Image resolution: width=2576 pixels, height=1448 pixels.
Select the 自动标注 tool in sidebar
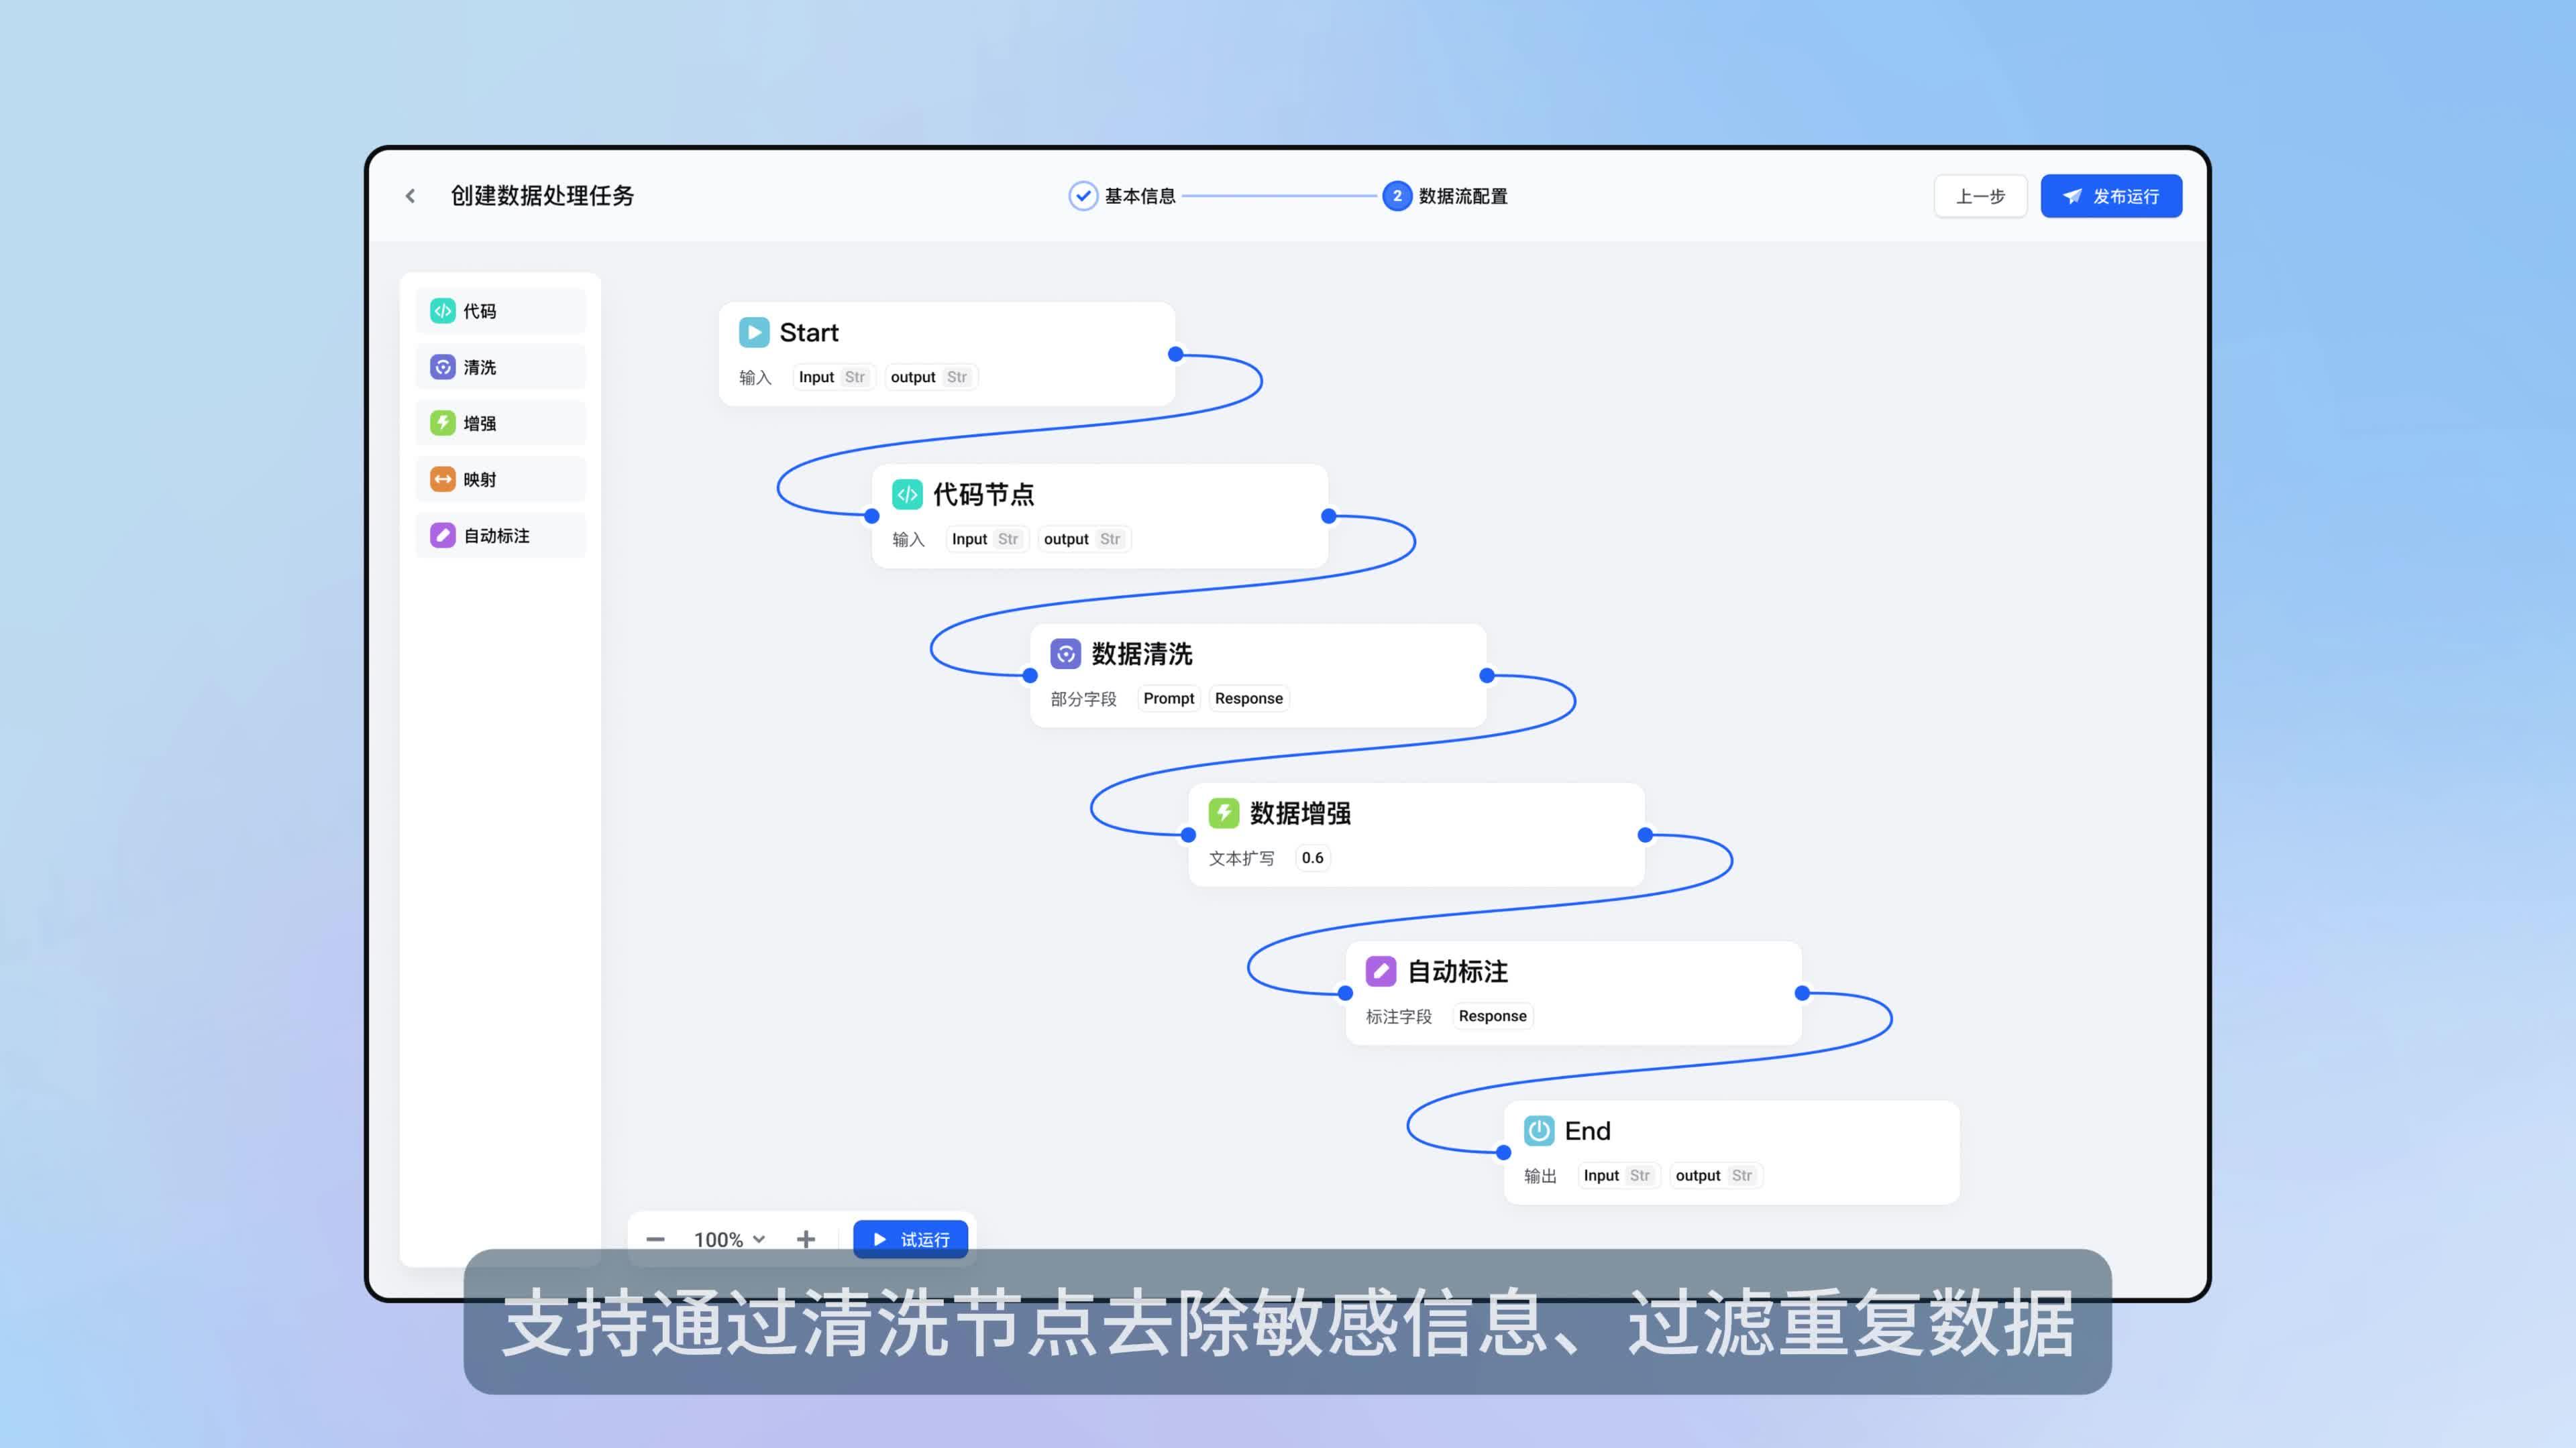499,535
